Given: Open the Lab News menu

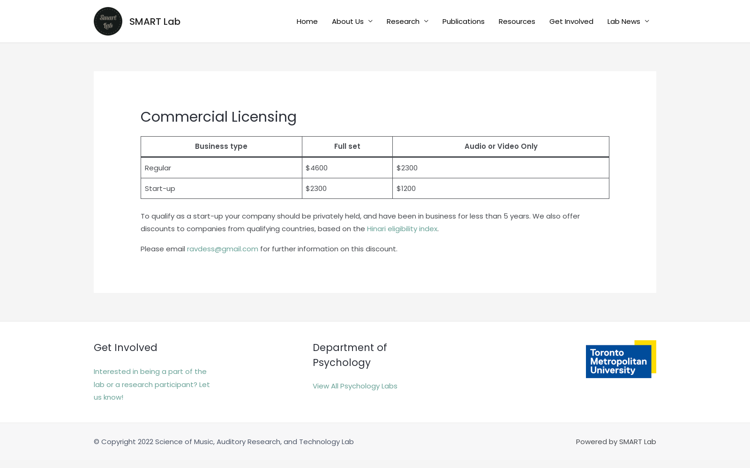Looking at the screenshot, I should click(624, 22).
